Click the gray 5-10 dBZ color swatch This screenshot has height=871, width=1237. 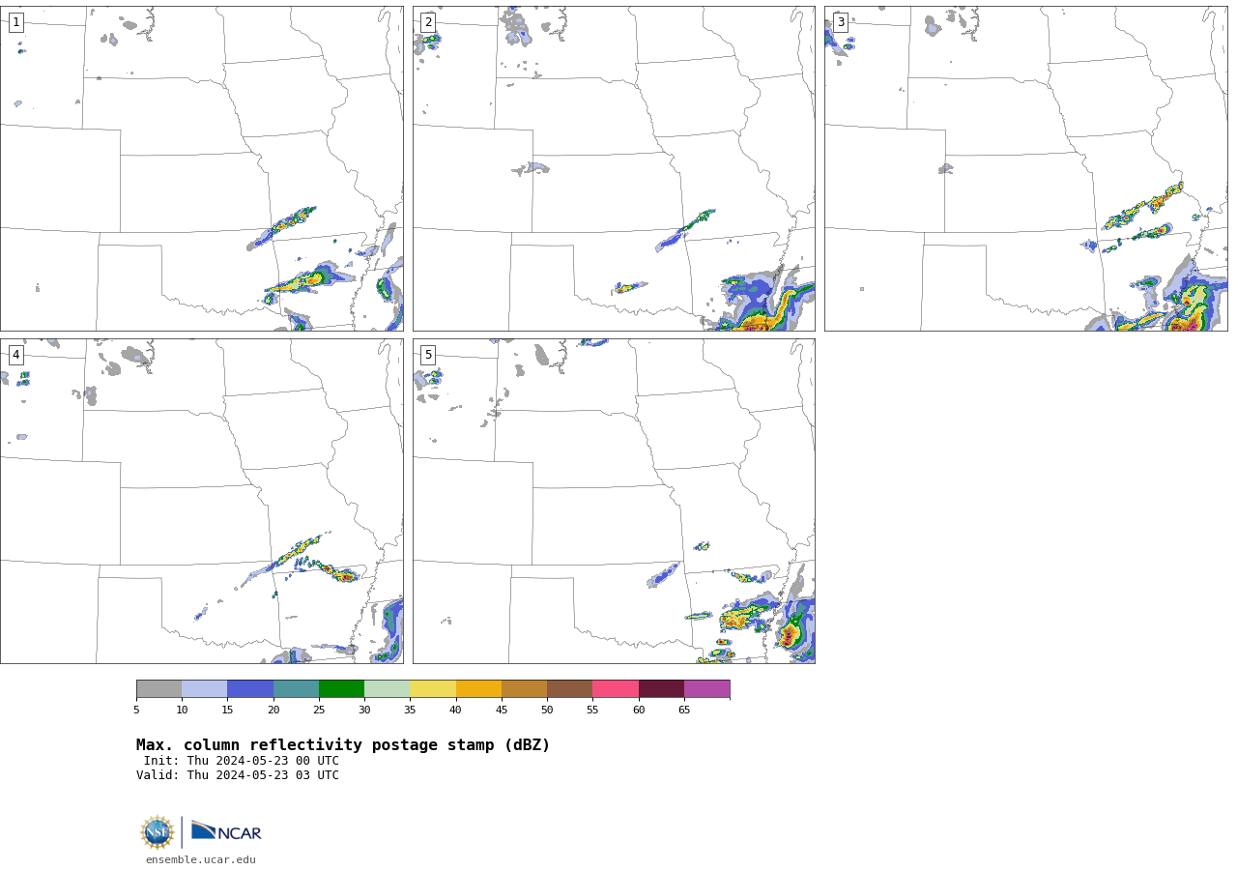click(159, 689)
